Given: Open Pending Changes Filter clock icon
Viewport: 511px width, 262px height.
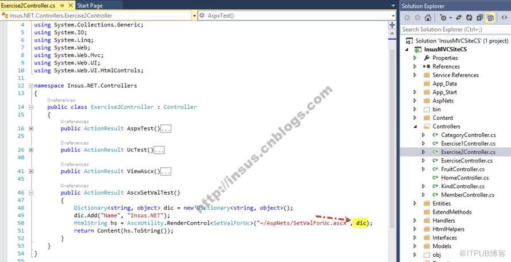Looking at the screenshot, I should click(x=443, y=18).
